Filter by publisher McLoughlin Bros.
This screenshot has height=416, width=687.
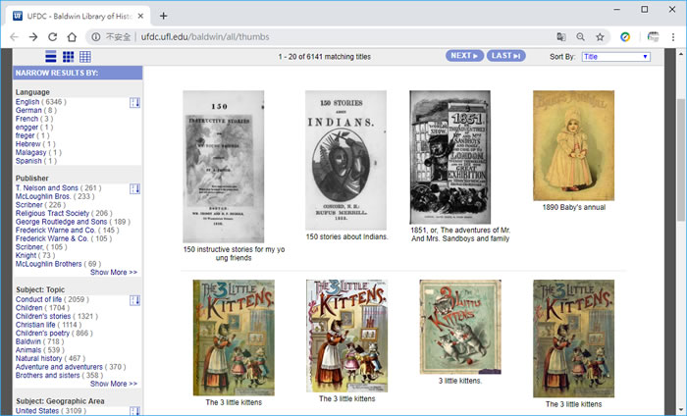(x=43, y=196)
